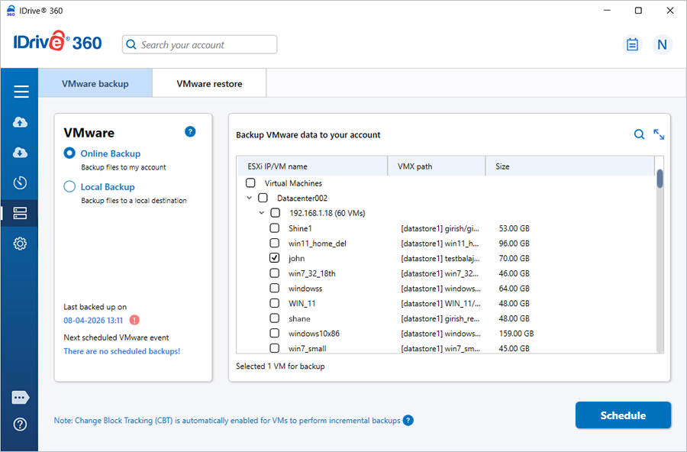Check the win11_home_del VM checkbox
Viewport: 687px width, 452px height.
tap(274, 243)
